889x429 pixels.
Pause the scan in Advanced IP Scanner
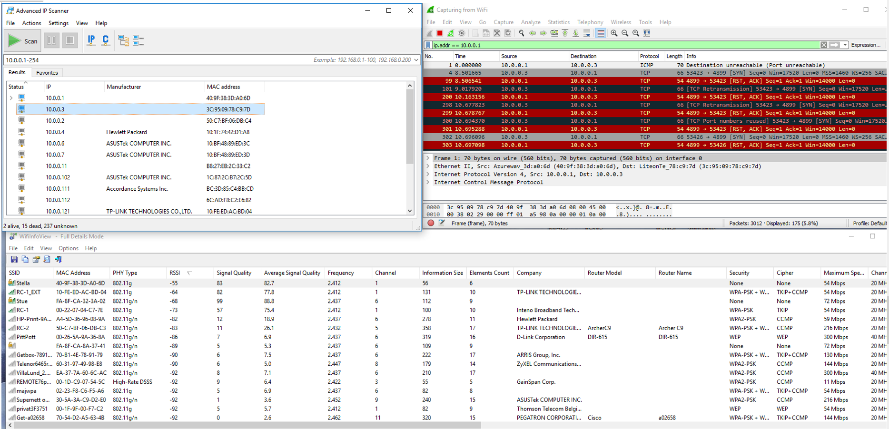tap(51, 41)
